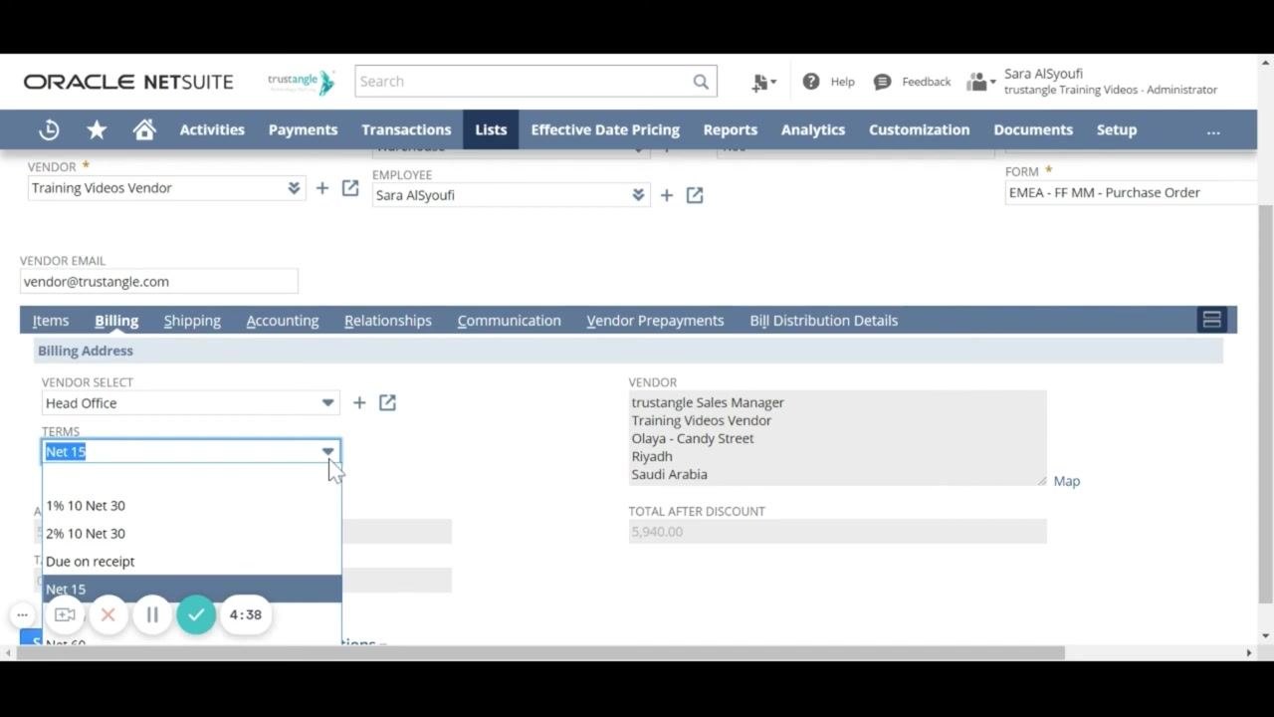
Task: Switch to the Accounting subtab
Action: [x=283, y=321]
